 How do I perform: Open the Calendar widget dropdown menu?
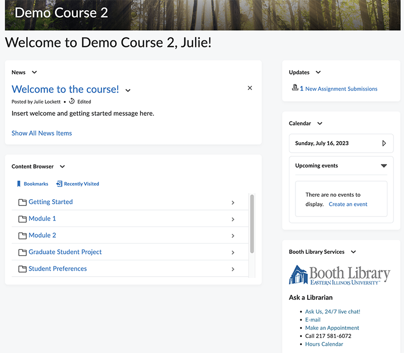[321, 123]
